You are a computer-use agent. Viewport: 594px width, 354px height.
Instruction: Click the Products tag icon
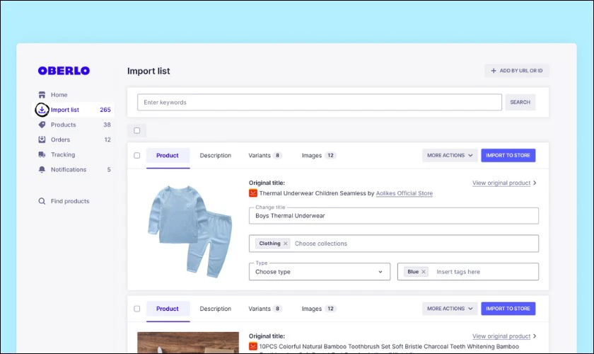(42, 125)
